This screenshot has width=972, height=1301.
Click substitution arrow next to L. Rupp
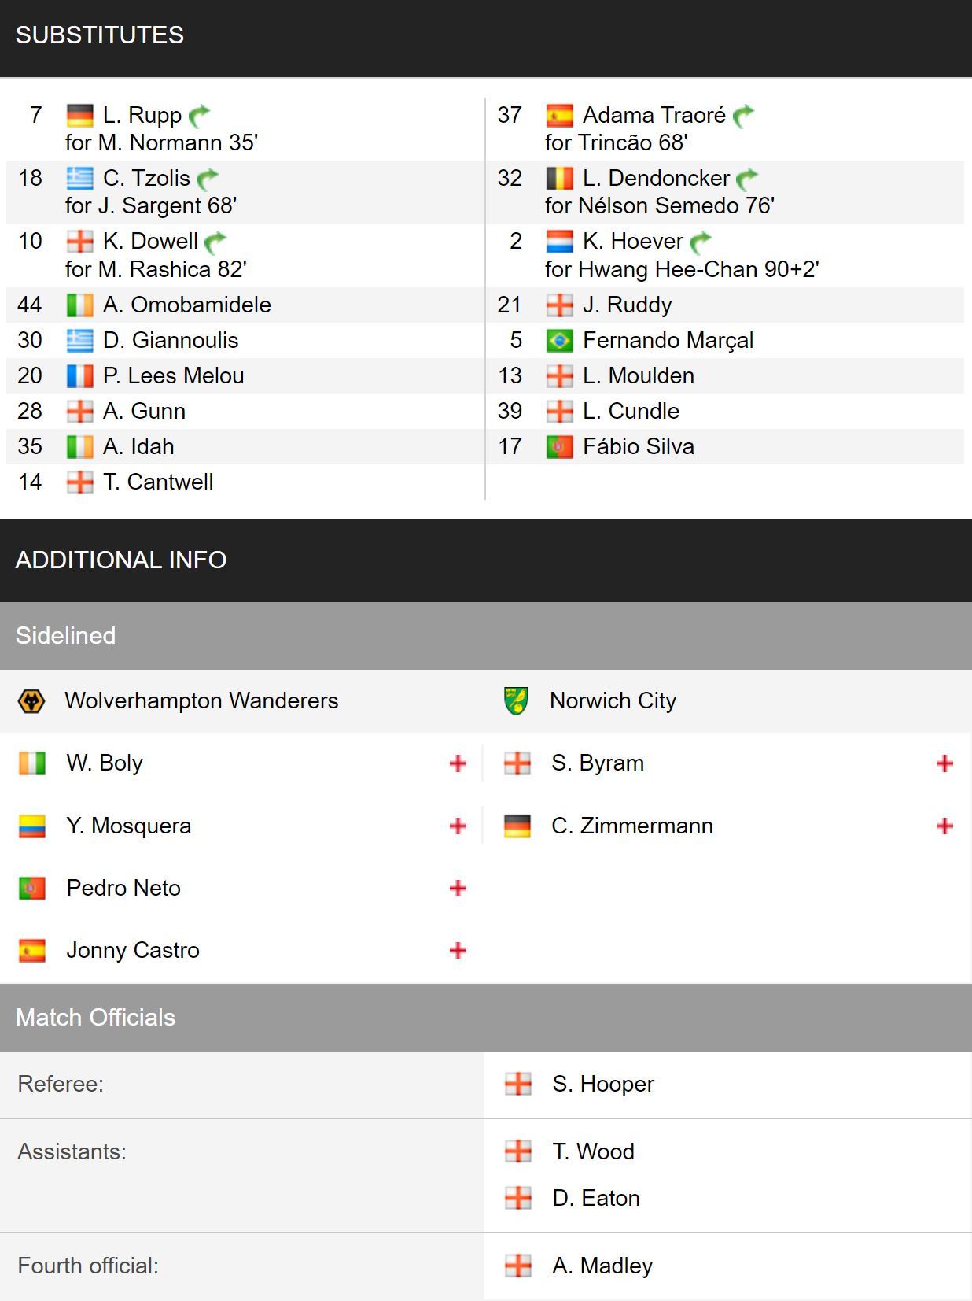pyautogui.click(x=200, y=116)
